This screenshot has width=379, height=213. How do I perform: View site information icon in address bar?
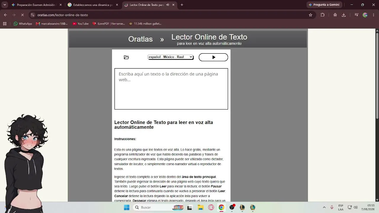pos(33,15)
